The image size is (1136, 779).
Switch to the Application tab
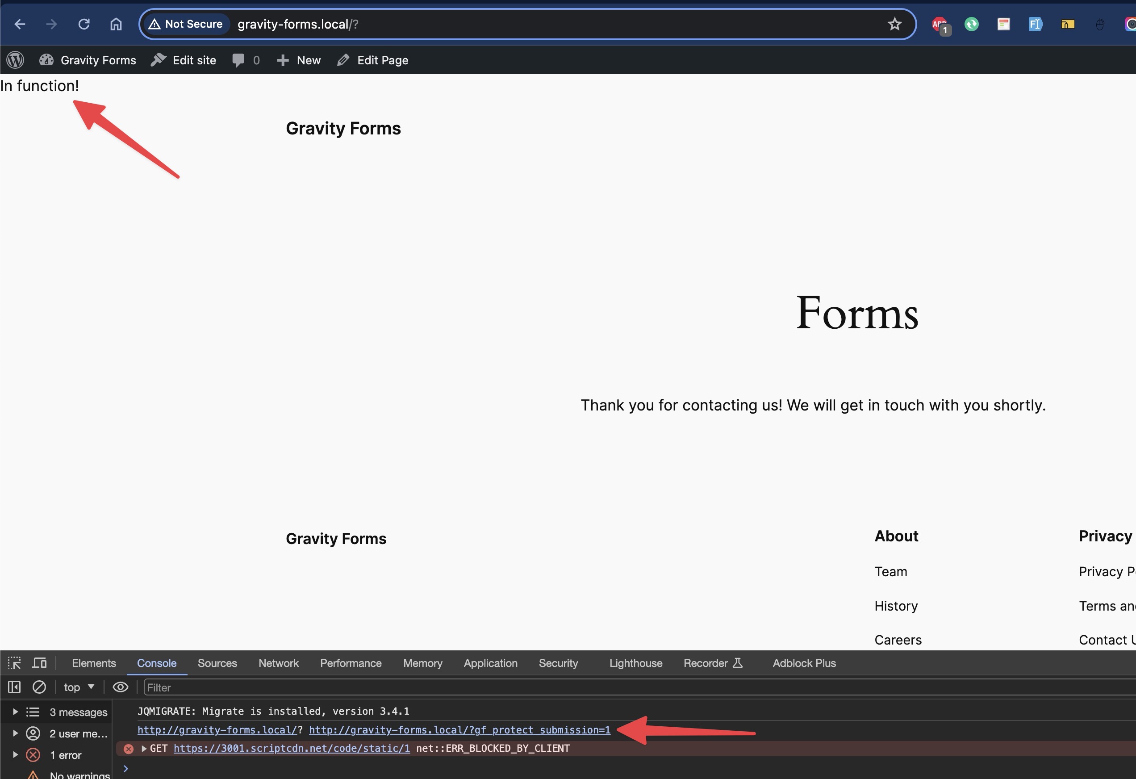click(490, 663)
